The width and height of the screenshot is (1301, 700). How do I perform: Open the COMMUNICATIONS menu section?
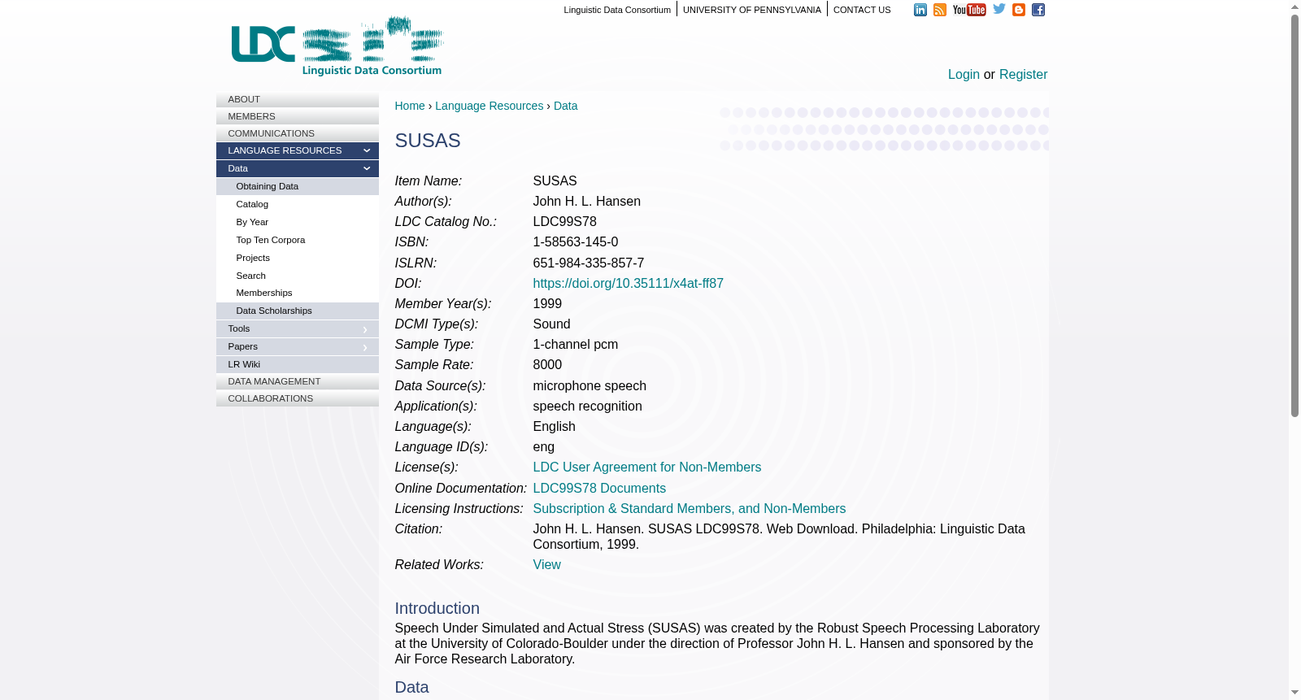pos(298,133)
